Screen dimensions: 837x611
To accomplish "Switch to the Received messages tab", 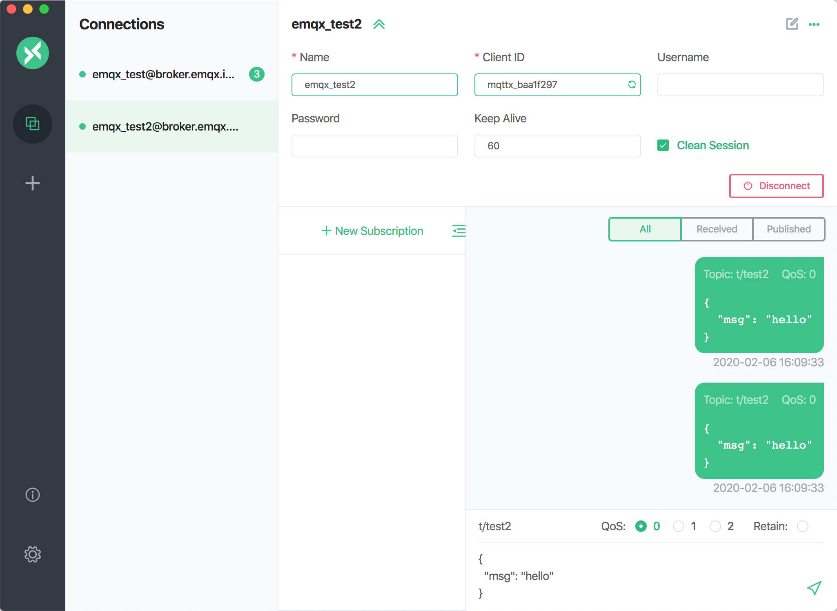I will pos(717,229).
